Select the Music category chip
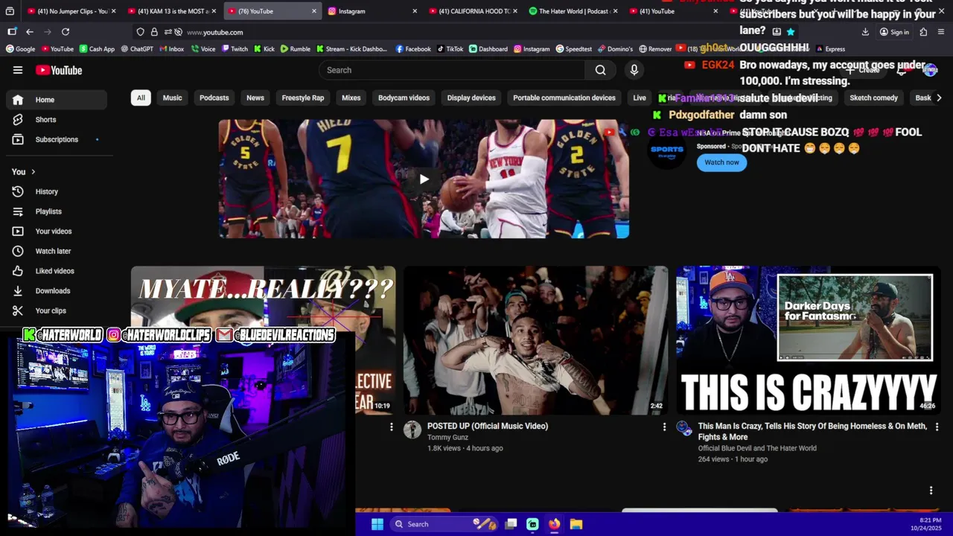Viewport: 953px width, 536px height. coord(172,98)
